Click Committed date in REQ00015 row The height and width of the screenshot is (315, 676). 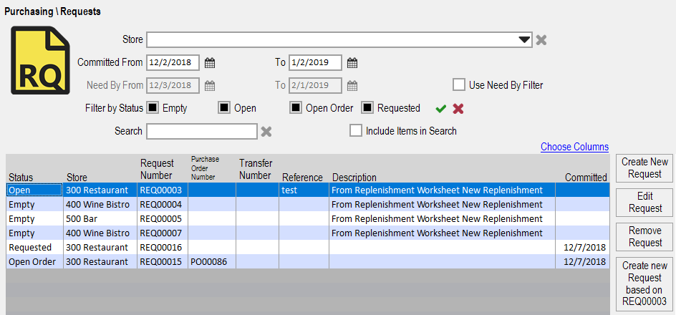582,261
